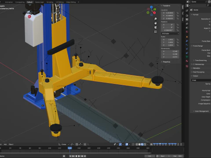
Task: Jump to previous keyframe
Action: pyautogui.click(x=73, y=156)
